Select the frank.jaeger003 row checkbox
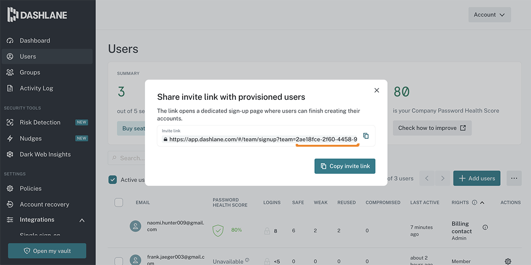Screen dimensions: 531x265 [x=119, y=261]
